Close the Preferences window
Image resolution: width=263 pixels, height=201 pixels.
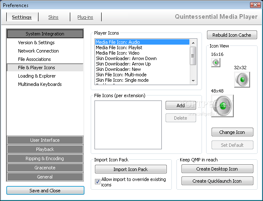(255, 5)
